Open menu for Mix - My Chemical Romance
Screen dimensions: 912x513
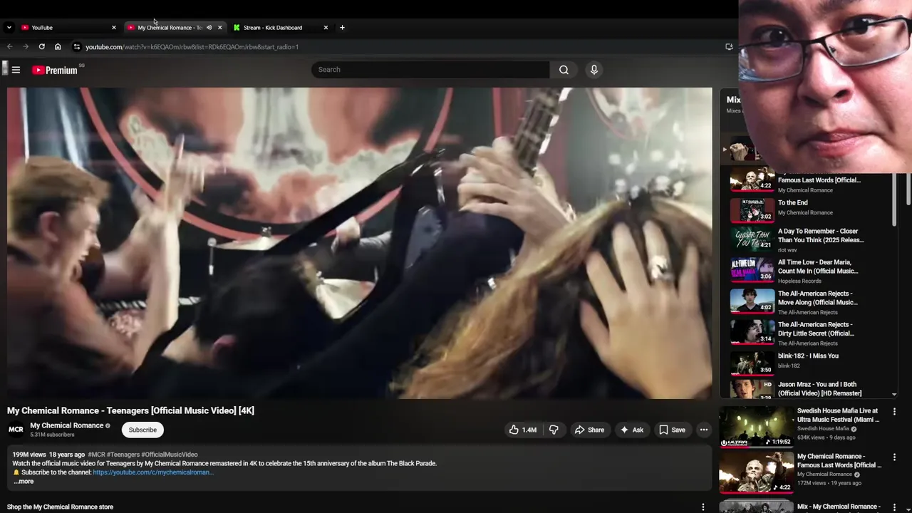[894, 507]
